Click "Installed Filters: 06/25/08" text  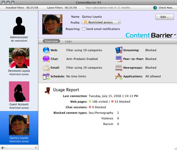point(22,8)
